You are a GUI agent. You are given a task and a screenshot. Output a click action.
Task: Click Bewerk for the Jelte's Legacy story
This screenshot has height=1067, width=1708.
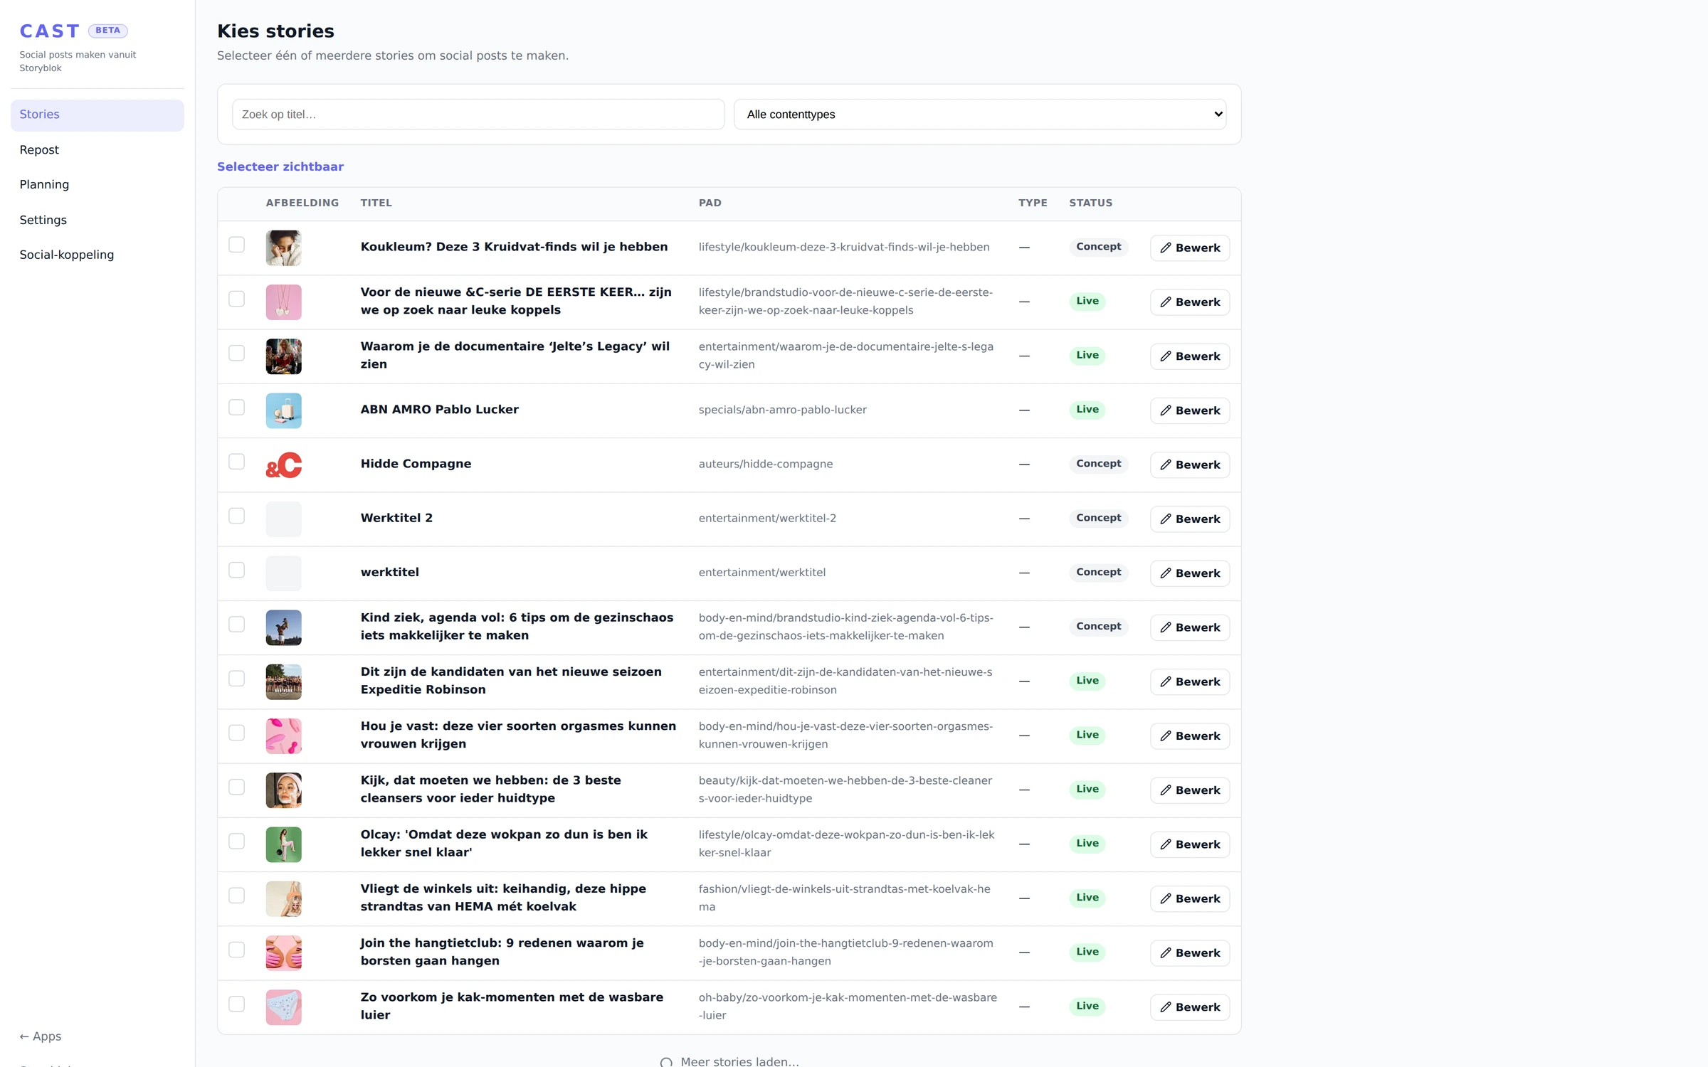coord(1189,356)
